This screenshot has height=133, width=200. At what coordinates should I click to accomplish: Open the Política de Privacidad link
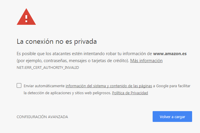tap(130, 93)
